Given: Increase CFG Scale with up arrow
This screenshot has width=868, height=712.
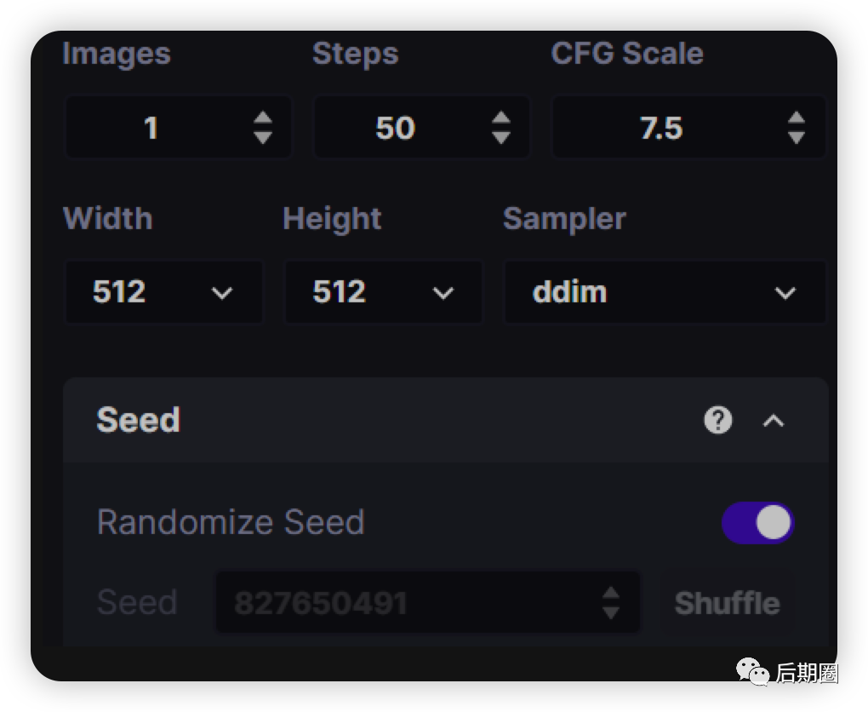Looking at the screenshot, I should coord(796,118).
